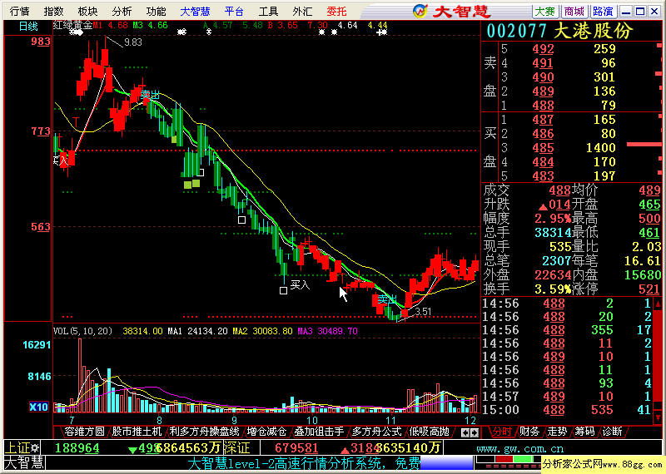Image resolution: width=666 pixels, height=474 pixels.
Task: Open the 外汇 menu
Action: tap(302, 11)
